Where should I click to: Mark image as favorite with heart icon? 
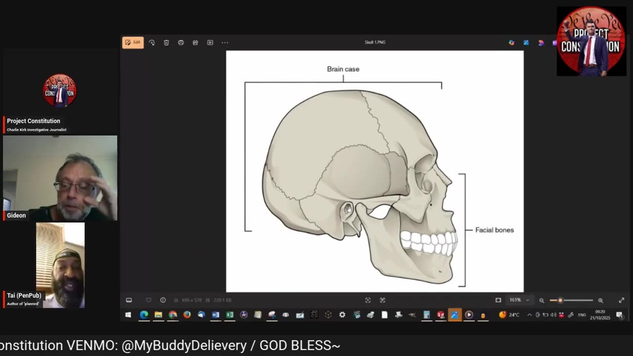[148, 300]
